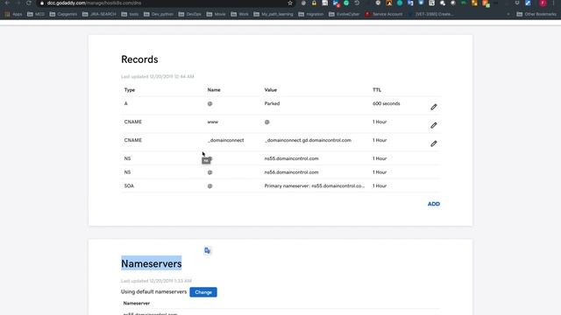
Task: Click the yellow lock extension icon
Action: (314, 3)
